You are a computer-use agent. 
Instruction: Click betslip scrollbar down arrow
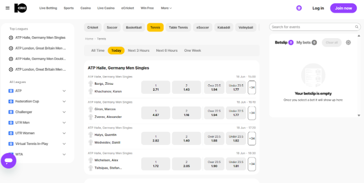359,115
